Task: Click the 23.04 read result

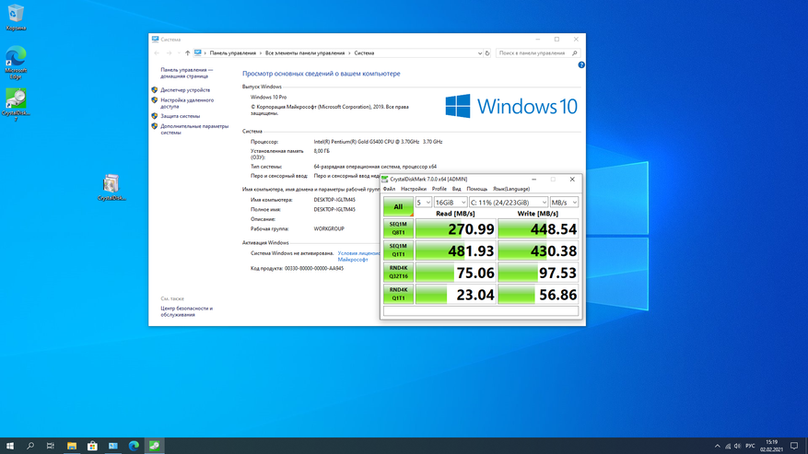Action: (x=455, y=295)
